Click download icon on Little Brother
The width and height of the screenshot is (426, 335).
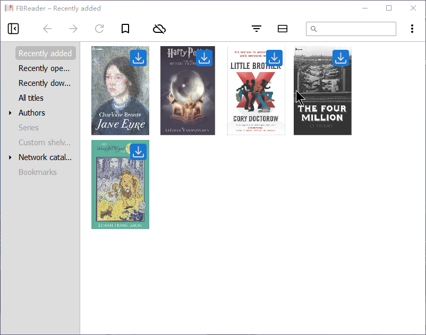(x=274, y=58)
